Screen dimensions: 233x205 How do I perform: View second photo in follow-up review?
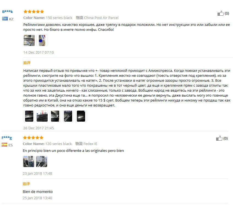pos(42,116)
